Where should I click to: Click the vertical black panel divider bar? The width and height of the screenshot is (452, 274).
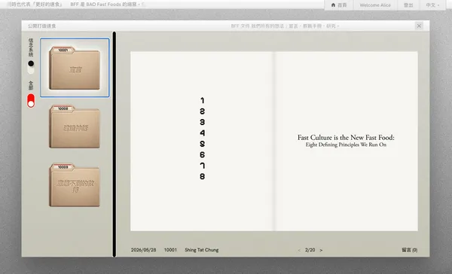[115, 144]
